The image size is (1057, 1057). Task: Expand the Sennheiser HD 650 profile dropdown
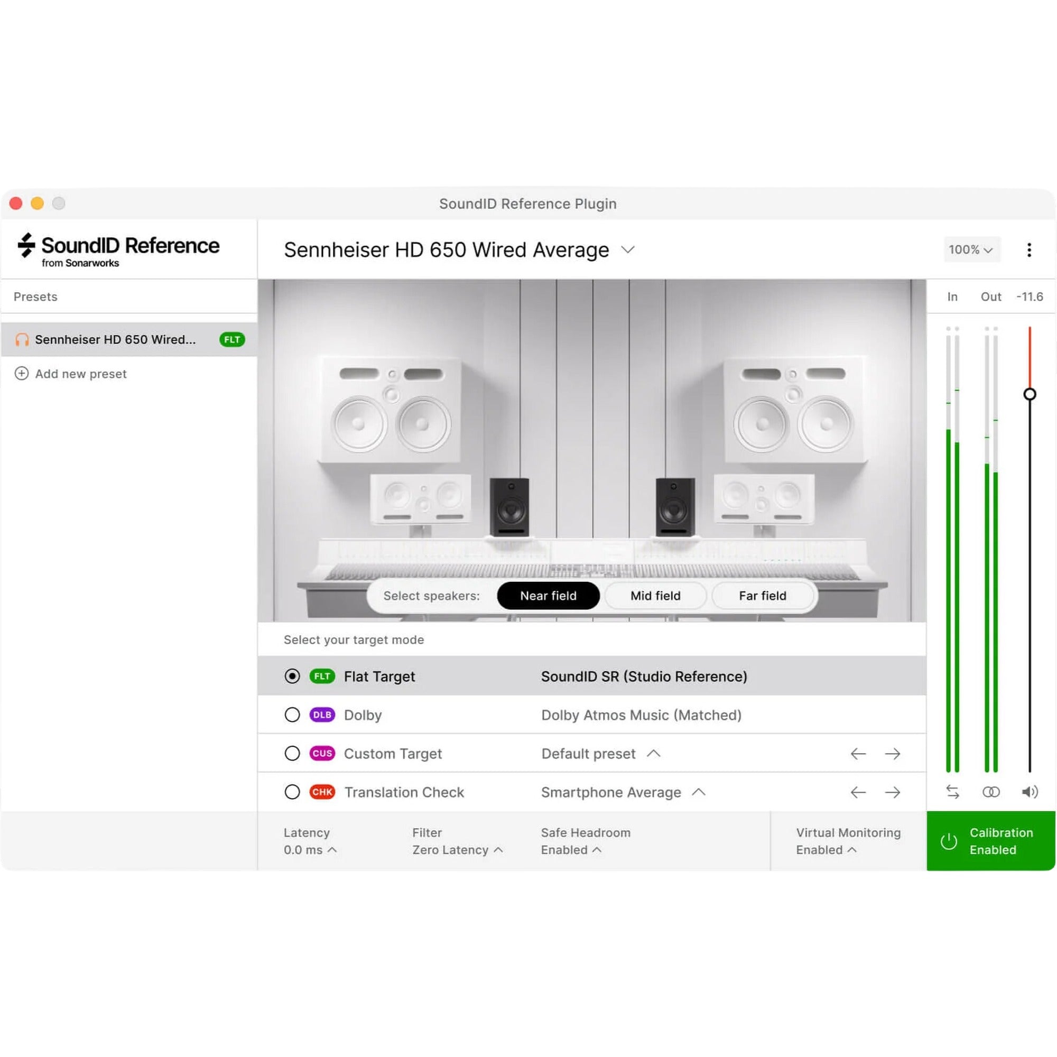click(627, 250)
